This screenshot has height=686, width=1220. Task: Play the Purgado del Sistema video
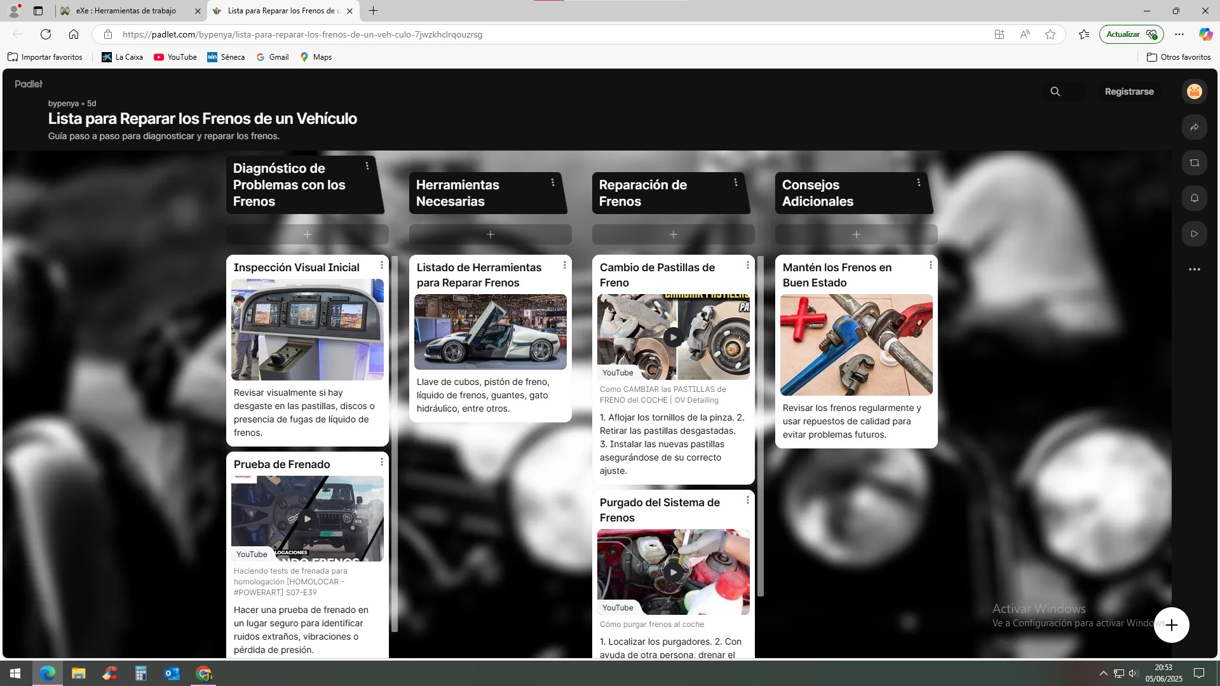point(674,572)
